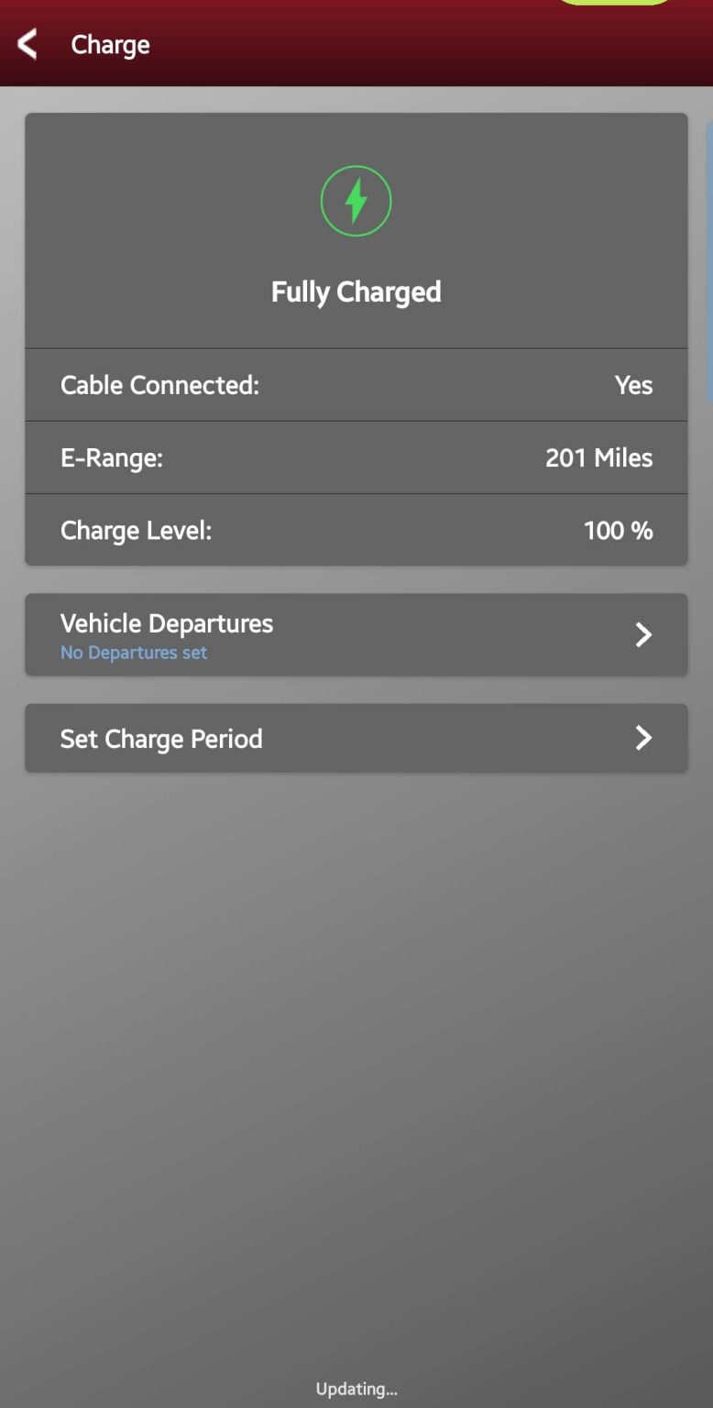This screenshot has width=713, height=1408.
Task: Tap the Charge page title
Action: pos(110,45)
